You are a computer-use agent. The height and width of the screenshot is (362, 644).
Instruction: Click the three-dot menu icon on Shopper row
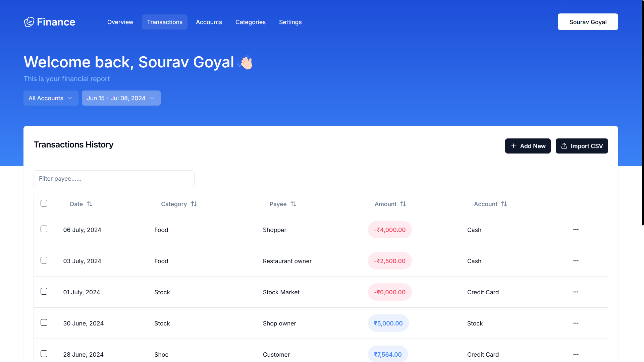(x=576, y=229)
